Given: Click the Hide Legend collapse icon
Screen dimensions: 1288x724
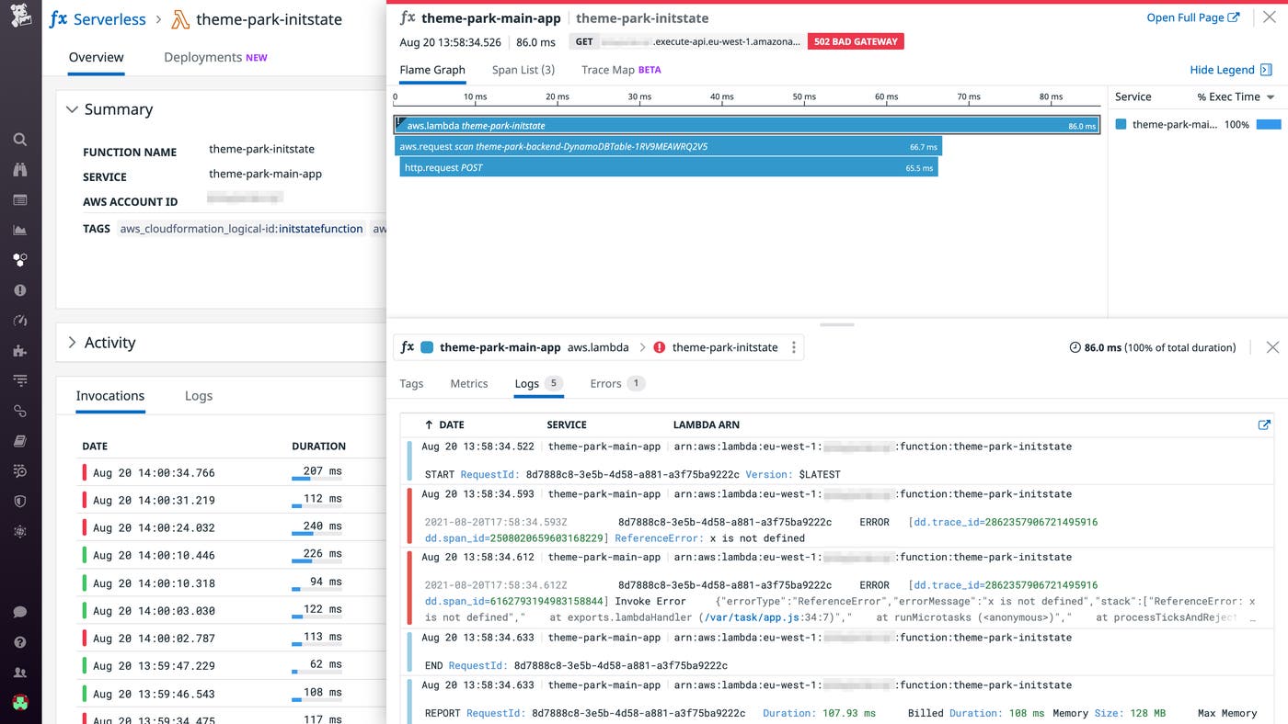Looking at the screenshot, I should [x=1266, y=70].
